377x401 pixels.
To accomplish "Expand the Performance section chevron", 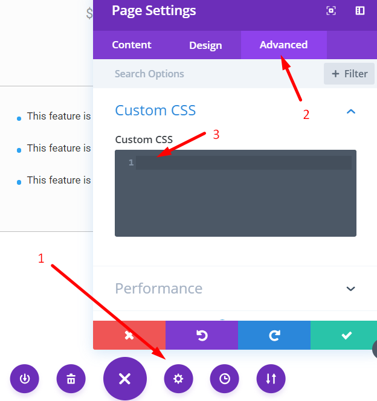I will 350,289.
